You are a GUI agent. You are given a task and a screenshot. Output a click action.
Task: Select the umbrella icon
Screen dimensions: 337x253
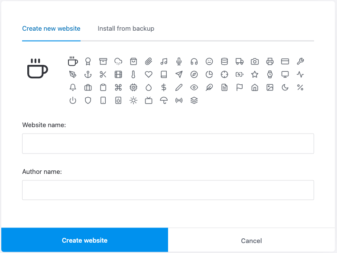coord(164,100)
